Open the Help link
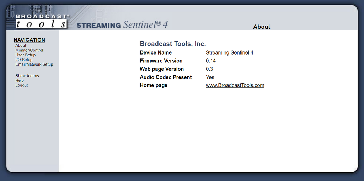Viewport: 364px width, 181px height. [20, 80]
